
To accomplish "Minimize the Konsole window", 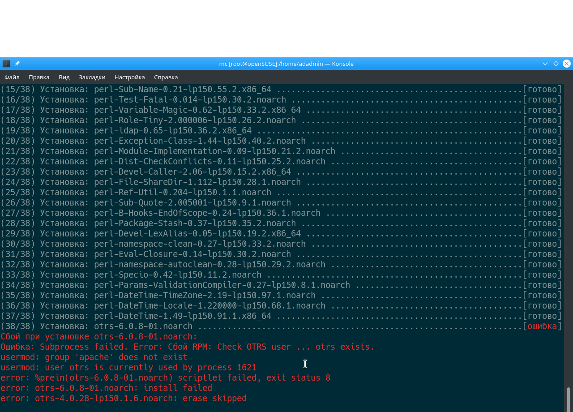I will pyautogui.click(x=545, y=64).
